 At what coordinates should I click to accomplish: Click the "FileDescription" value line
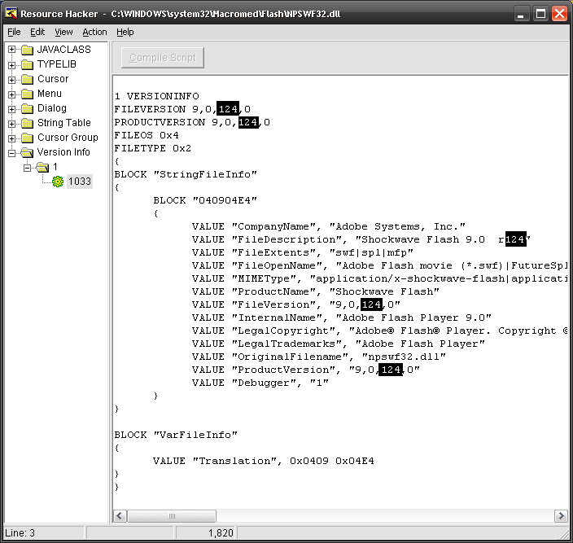(x=361, y=239)
